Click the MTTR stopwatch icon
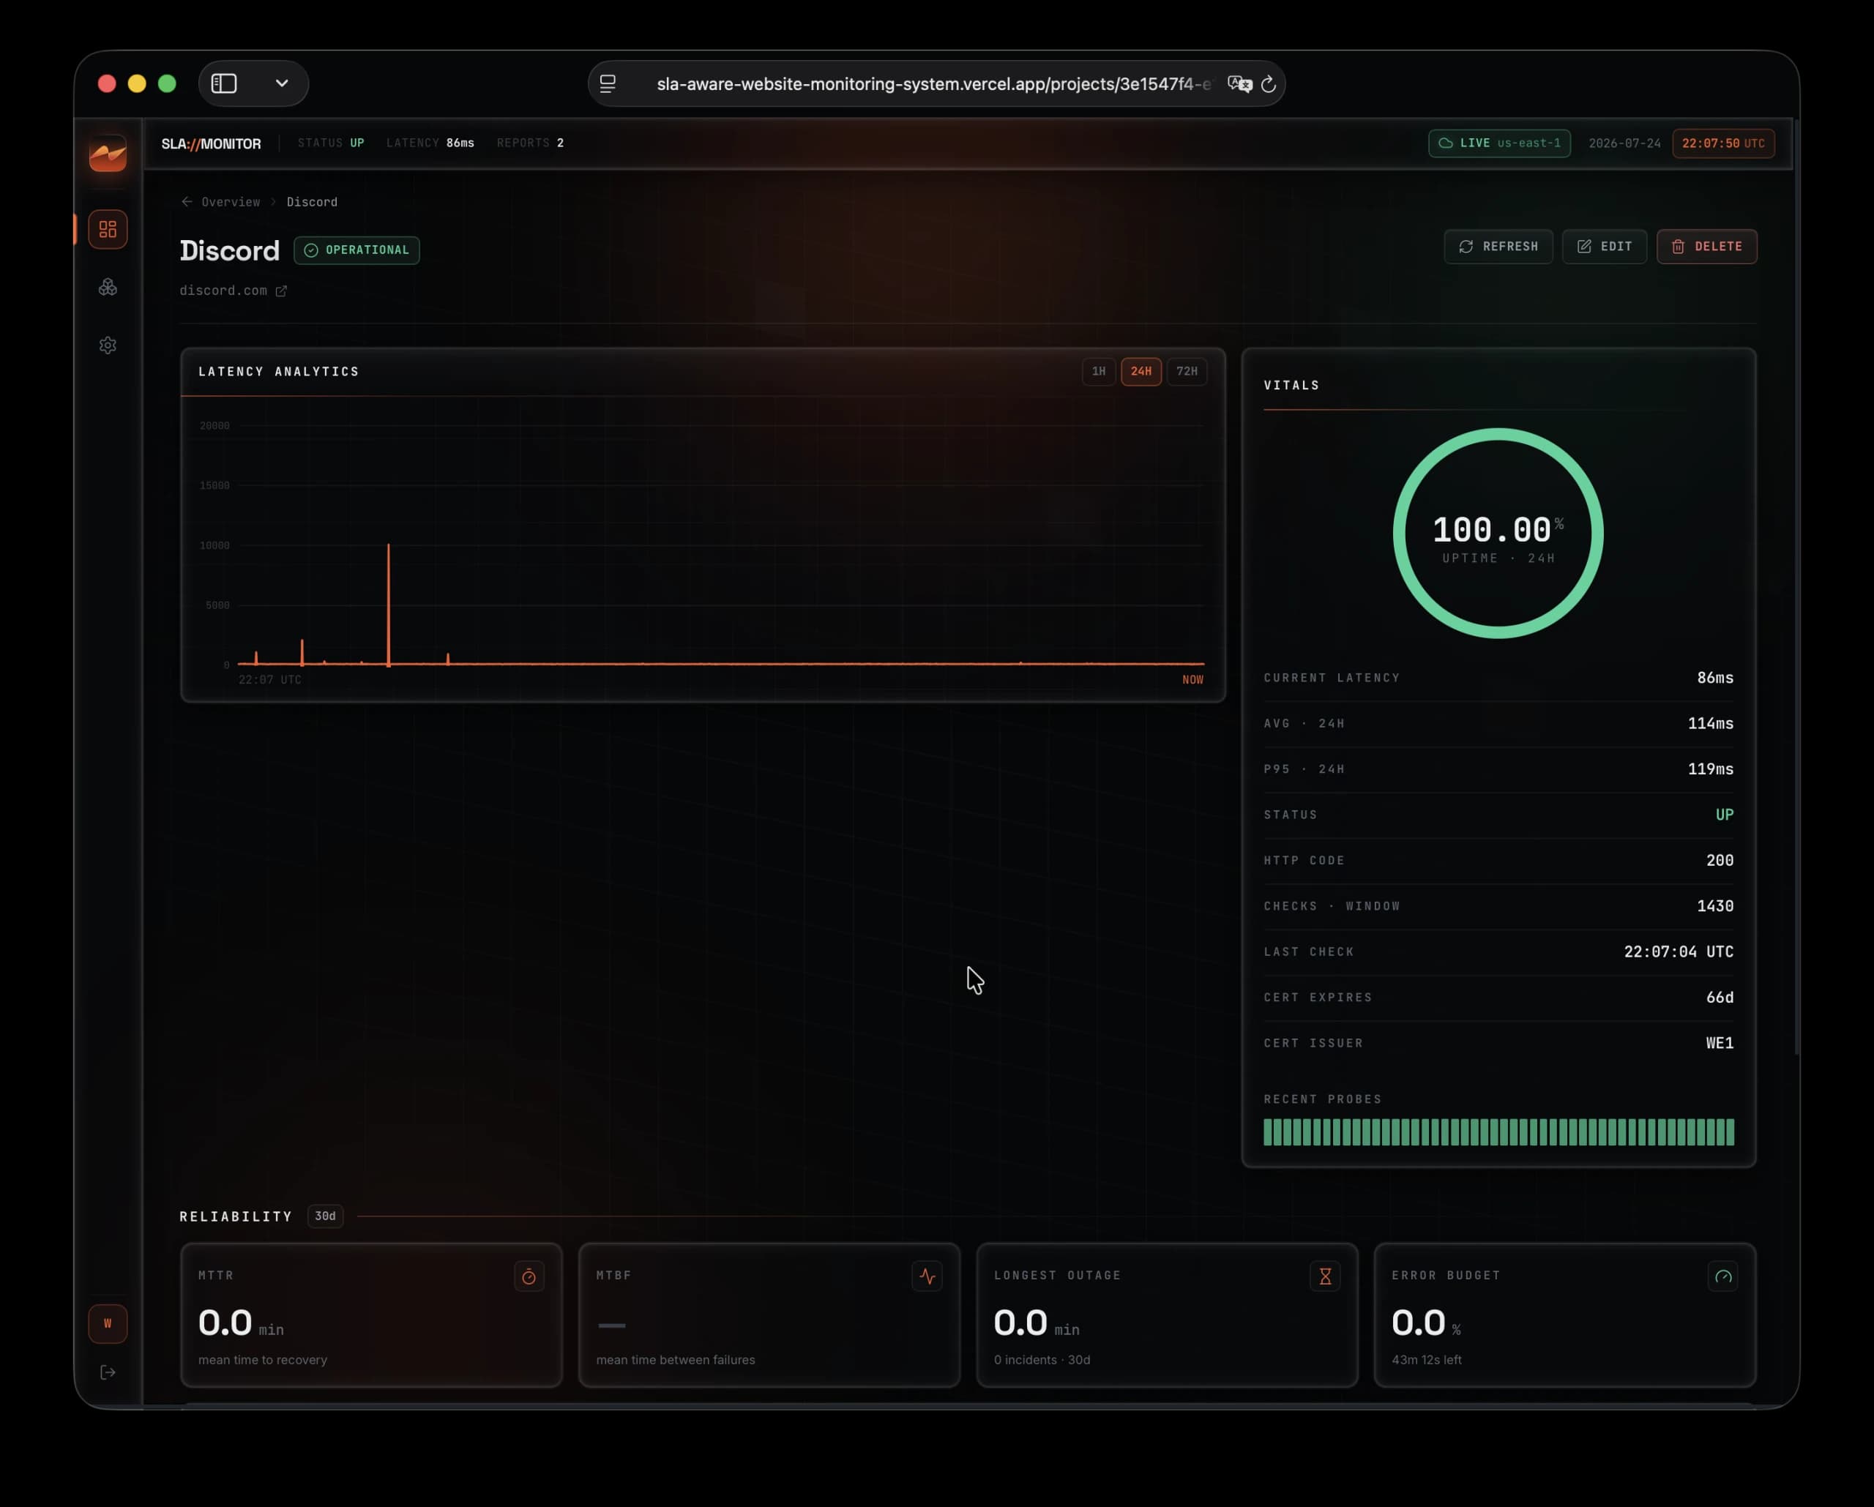Image resolution: width=1874 pixels, height=1507 pixels. pyautogui.click(x=529, y=1276)
